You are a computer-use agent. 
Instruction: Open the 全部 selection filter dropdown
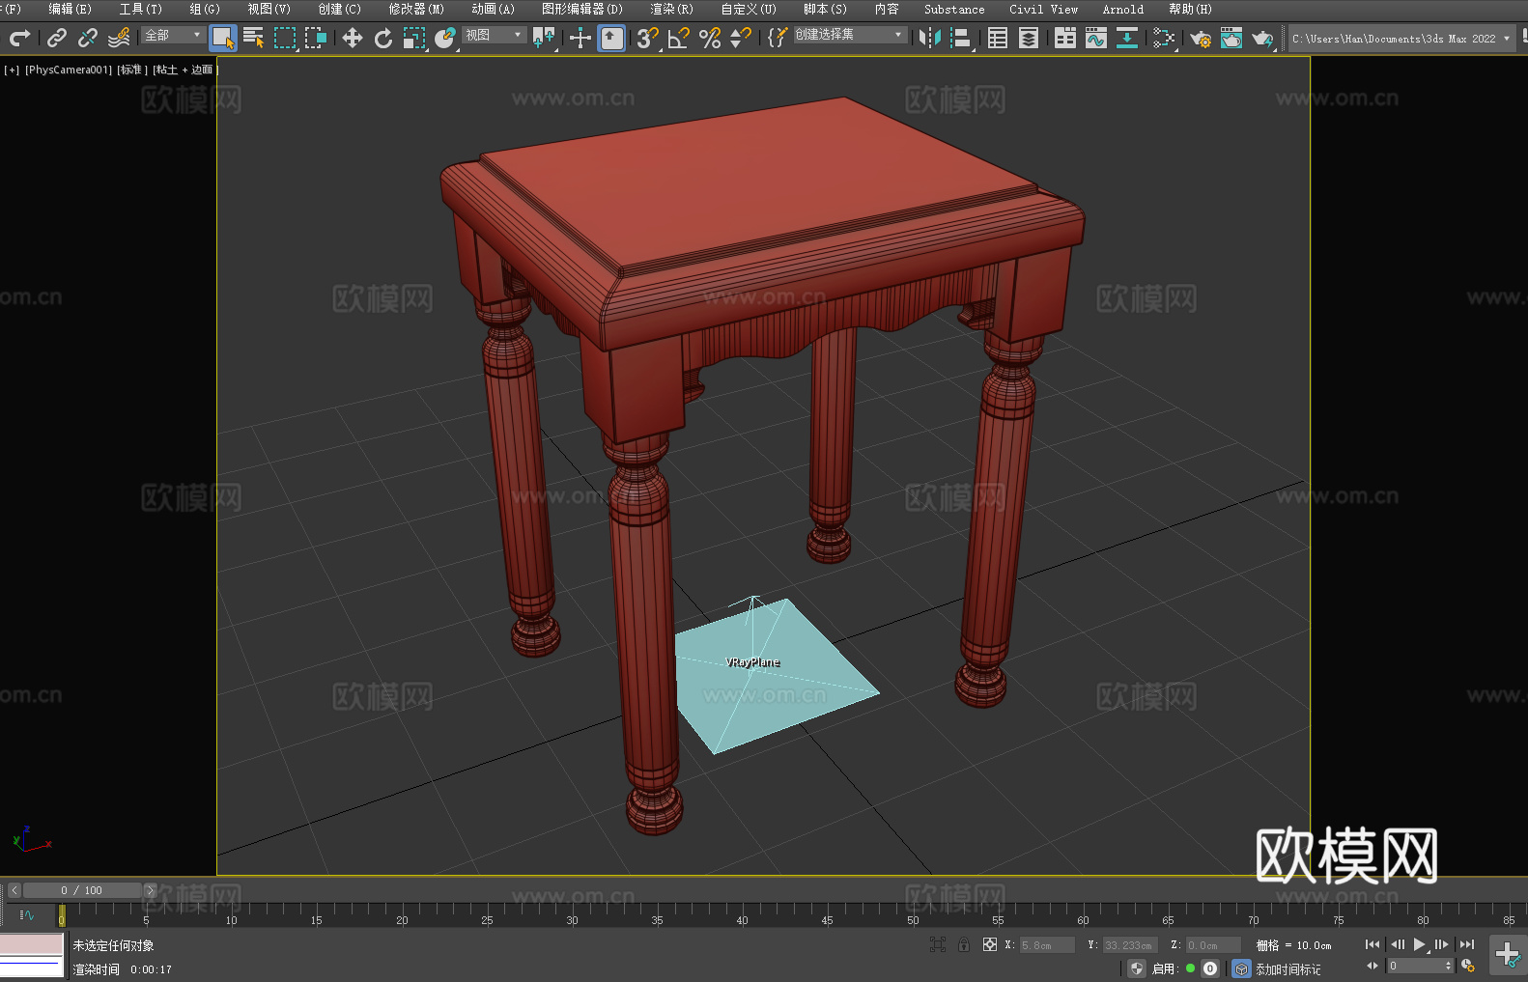pyautogui.click(x=173, y=35)
